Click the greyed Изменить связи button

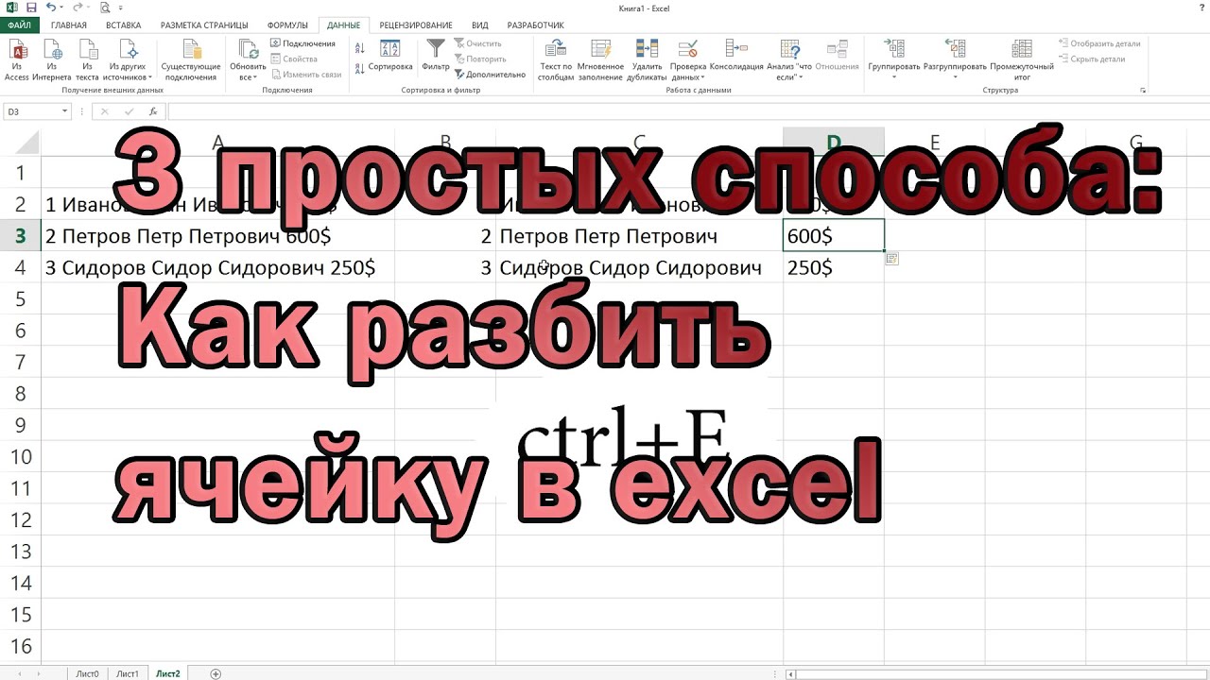pos(305,74)
